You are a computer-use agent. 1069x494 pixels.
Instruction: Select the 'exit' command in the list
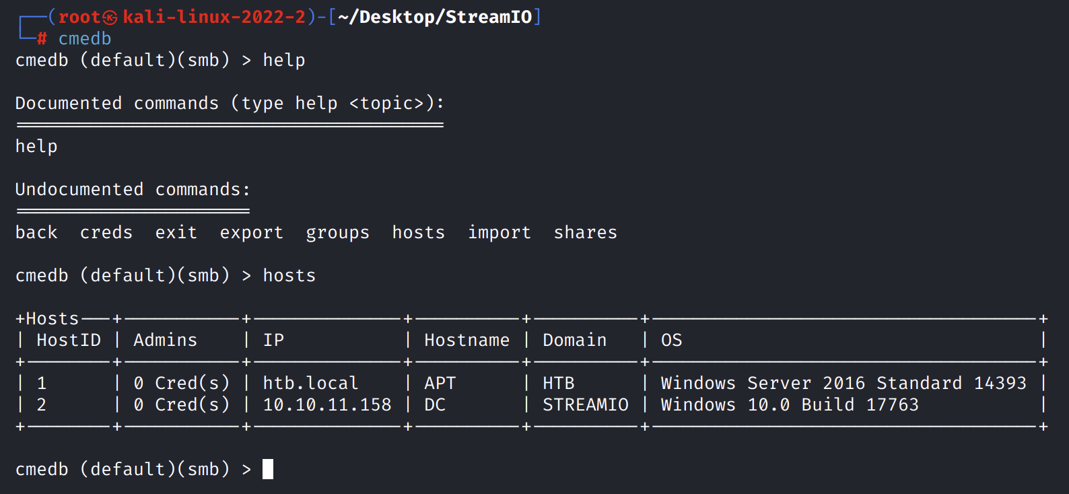coord(176,232)
